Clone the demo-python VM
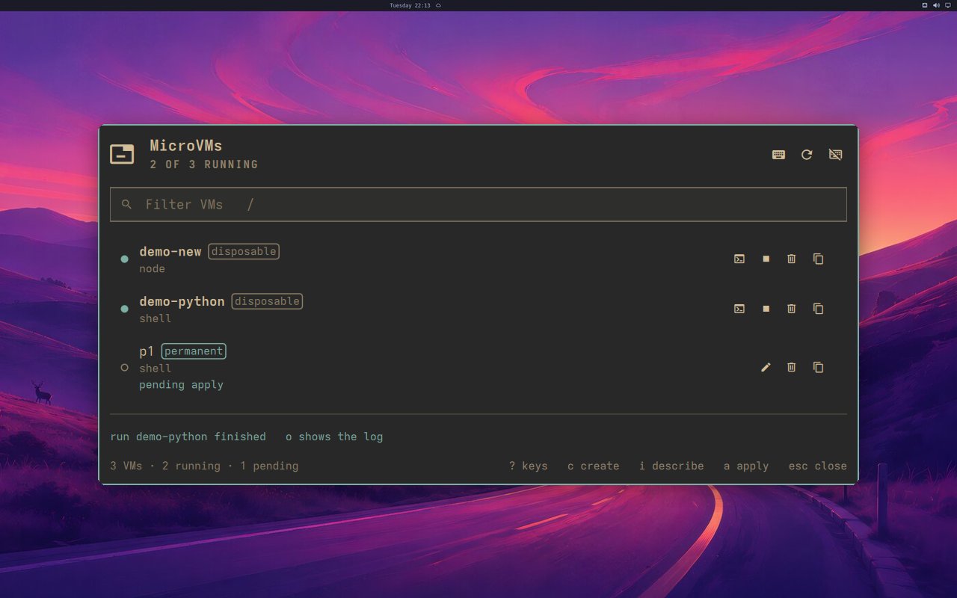Image resolution: width=957 pixels, height=598 pixels. [818, 309]
